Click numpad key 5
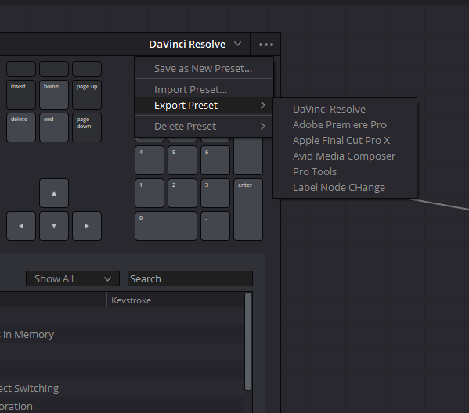Viewport: 469px width, 413px height. pyautogui.click(x=182, y=160)
